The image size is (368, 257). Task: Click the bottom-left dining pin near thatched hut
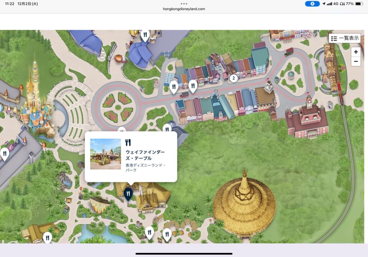pyautogui.click(x=47, y=237)
